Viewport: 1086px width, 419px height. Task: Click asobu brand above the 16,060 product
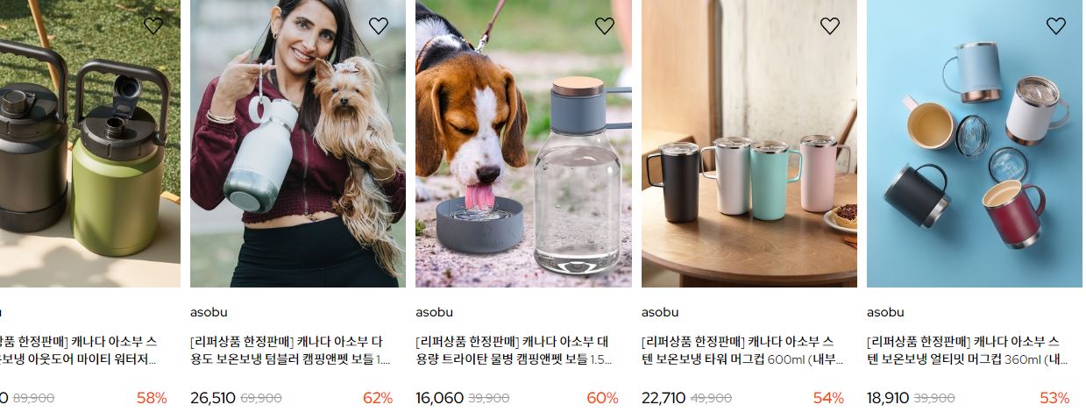tap(434, 312)
